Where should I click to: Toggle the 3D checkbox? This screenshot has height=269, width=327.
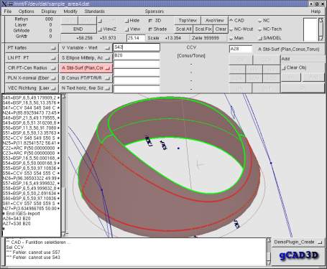click(x=150, y=21)
